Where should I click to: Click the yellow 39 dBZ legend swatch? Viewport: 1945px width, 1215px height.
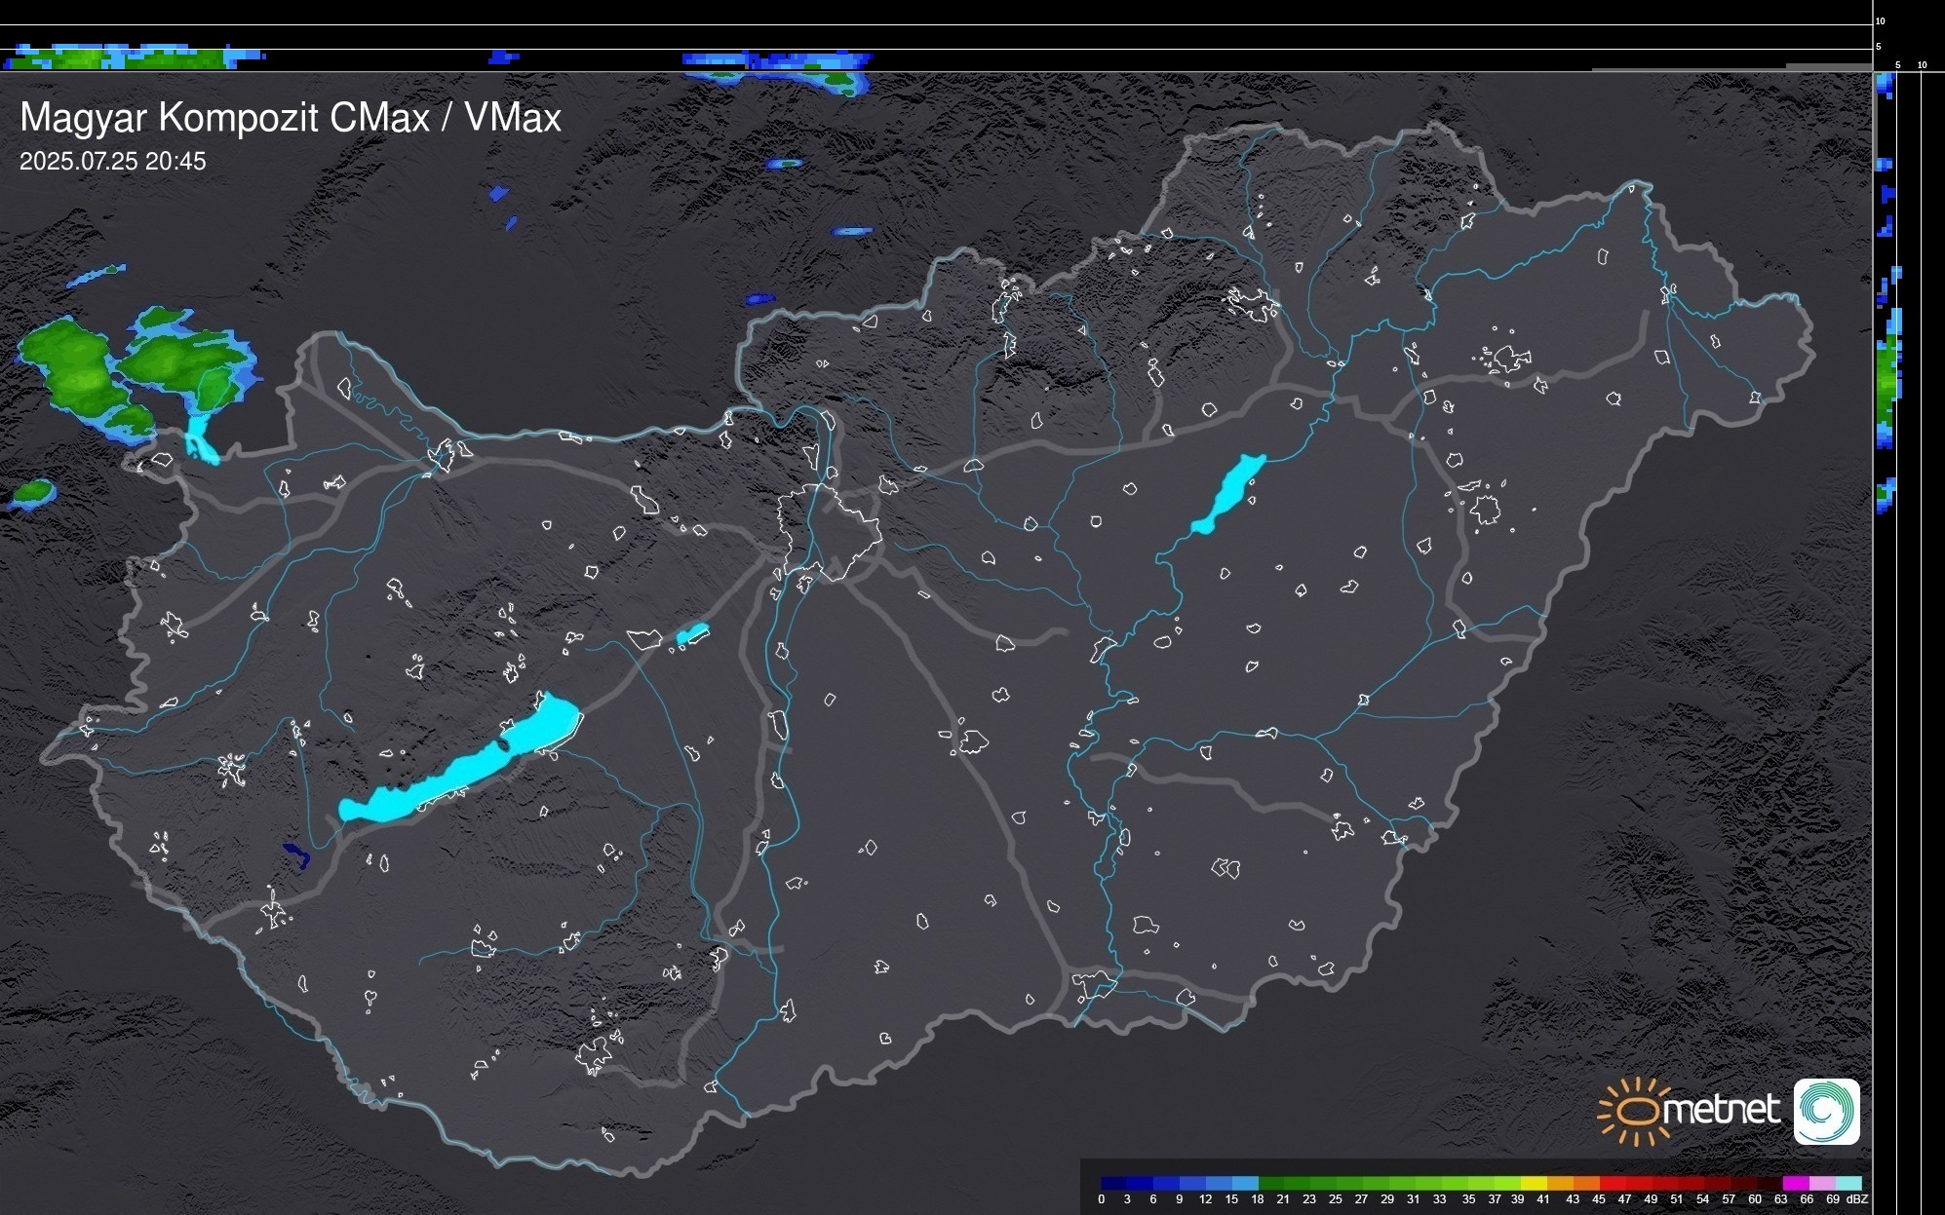click(1534, 1183)
